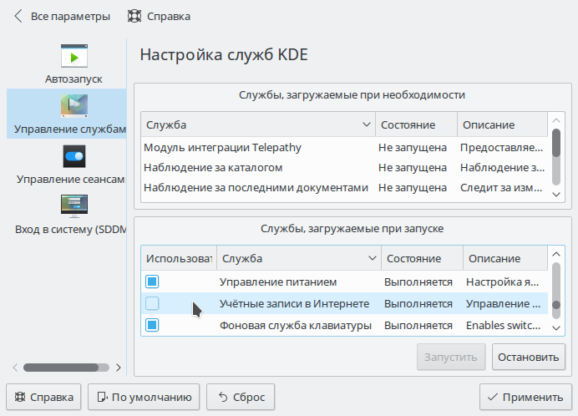Open Справка in the top toolbar
Viewport: 578px width, 416px height.
pyautogui.click(x=159, y=17)
